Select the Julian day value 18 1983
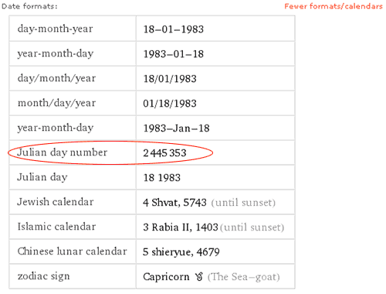The width and height of the screenshot is (386, 294). coord(162,178)
